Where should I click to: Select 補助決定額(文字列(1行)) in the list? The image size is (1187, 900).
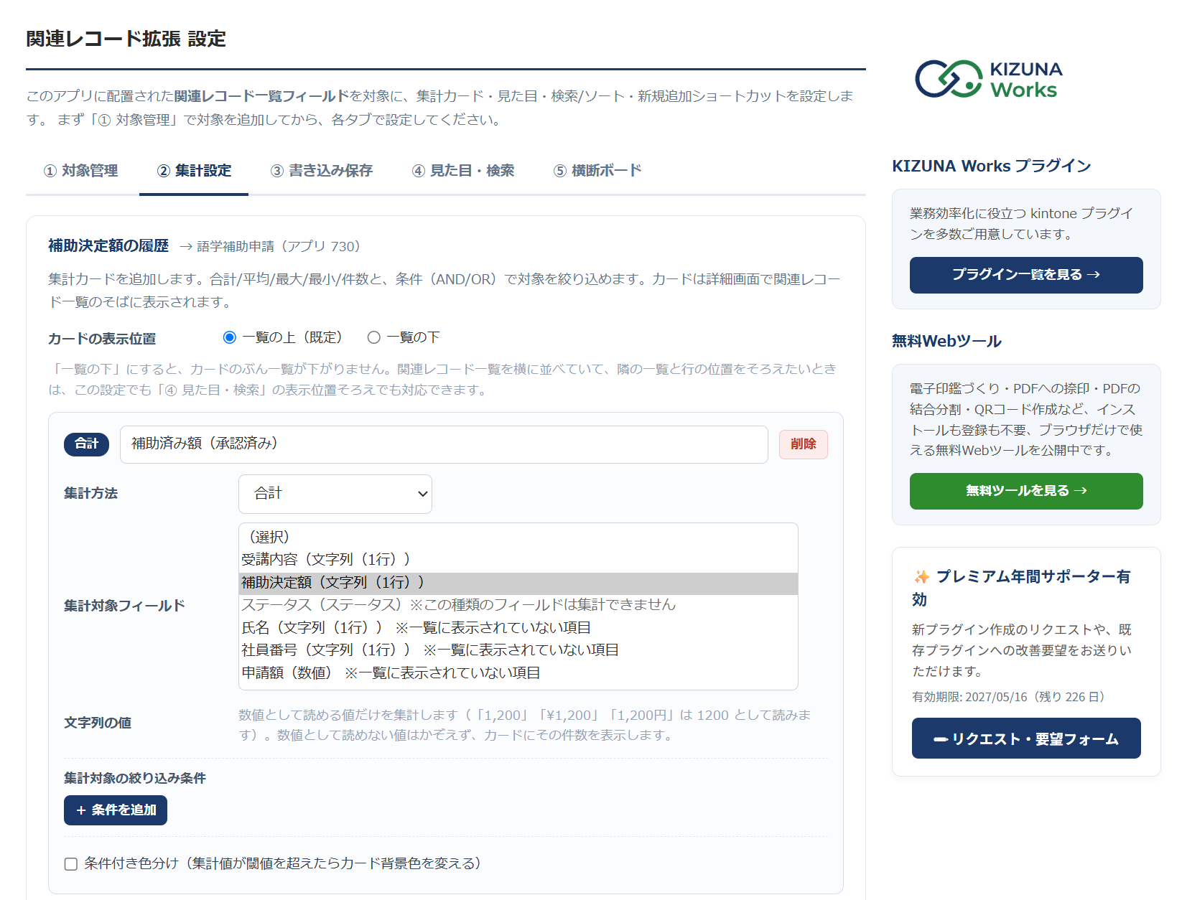[x=518, y=583]
